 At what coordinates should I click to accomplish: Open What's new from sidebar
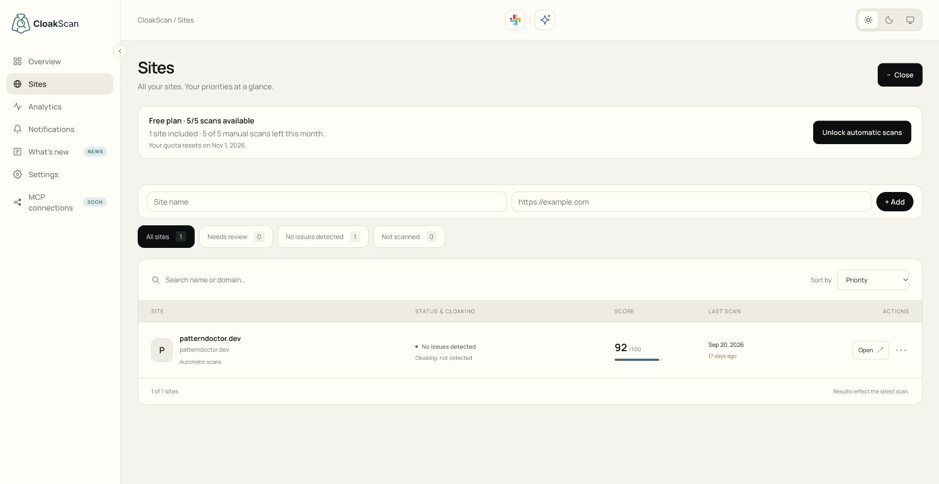pyautogui.click(x=60, y=152)
